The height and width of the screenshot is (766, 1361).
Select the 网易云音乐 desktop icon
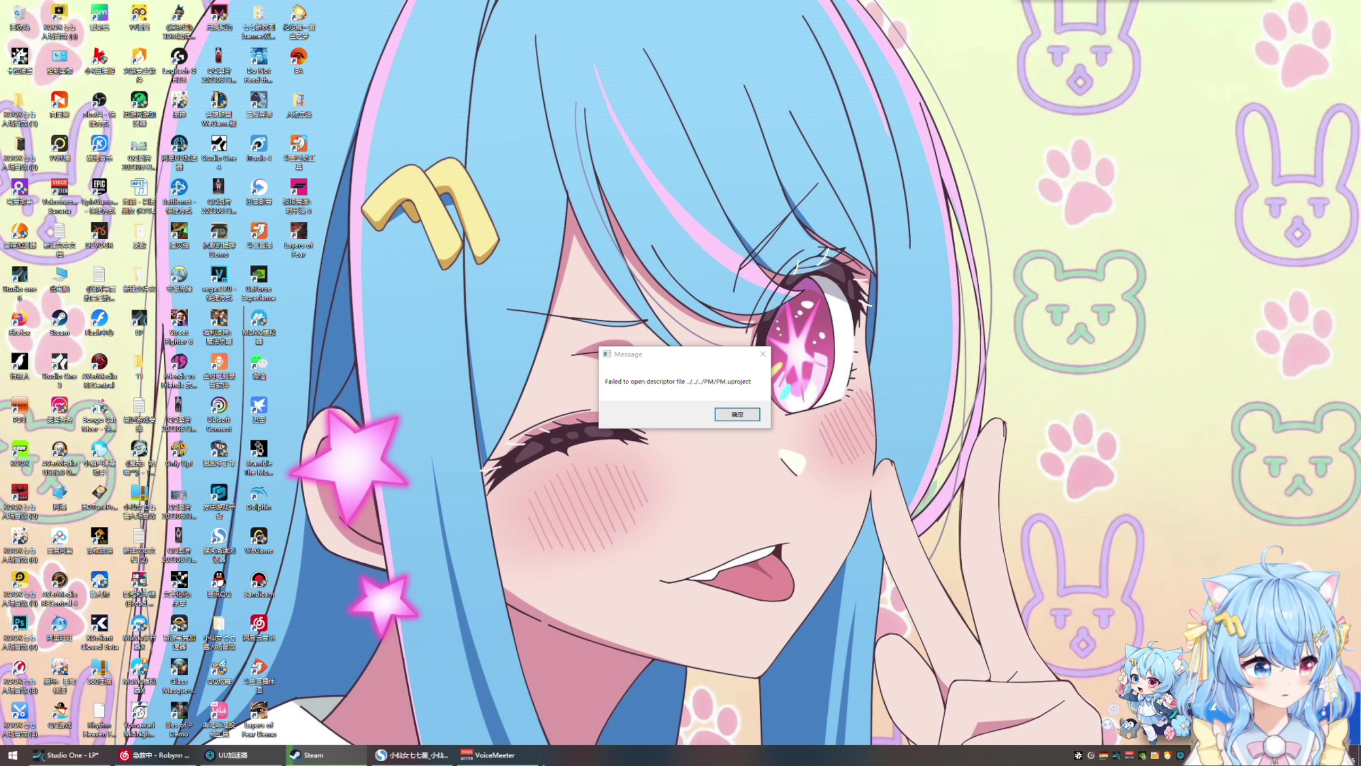coord(259,628)
